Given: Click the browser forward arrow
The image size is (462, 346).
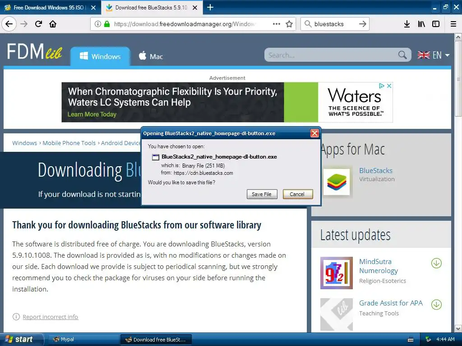Looking at the screenshot, I should (24, 24).
